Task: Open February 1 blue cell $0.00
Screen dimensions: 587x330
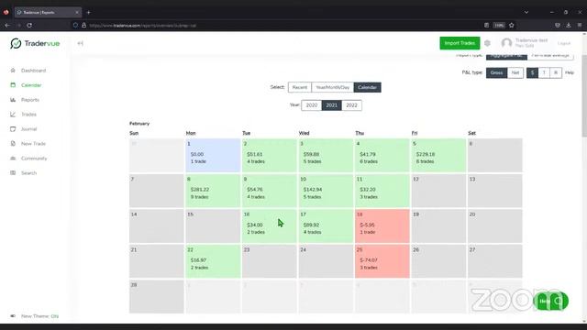Action: coord(213,155)
